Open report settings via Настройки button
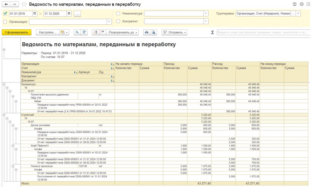Viewport: 312px width, 187px height. [x=48, y=32]
